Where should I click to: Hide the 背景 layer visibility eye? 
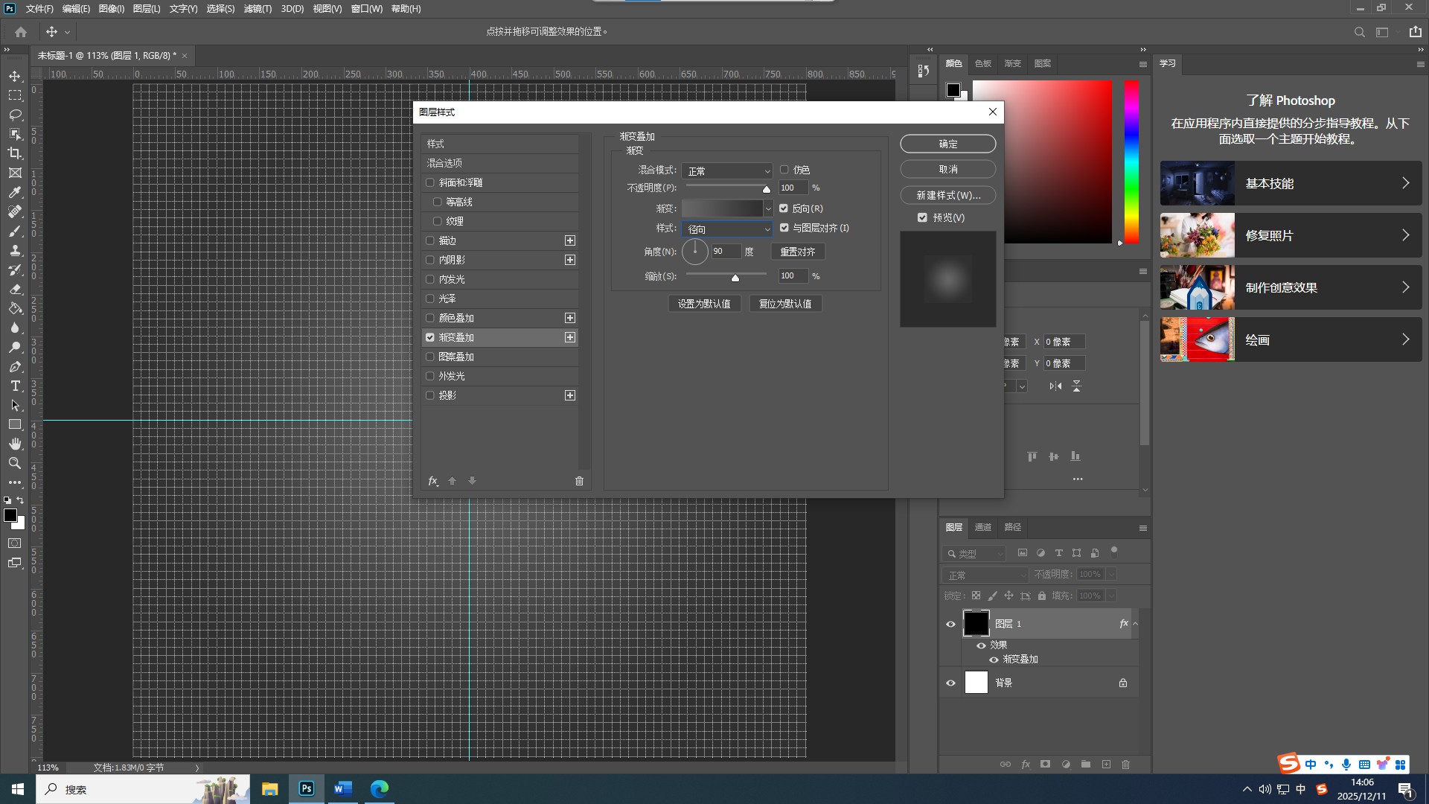pyautogui.click(x=950, y=683)
